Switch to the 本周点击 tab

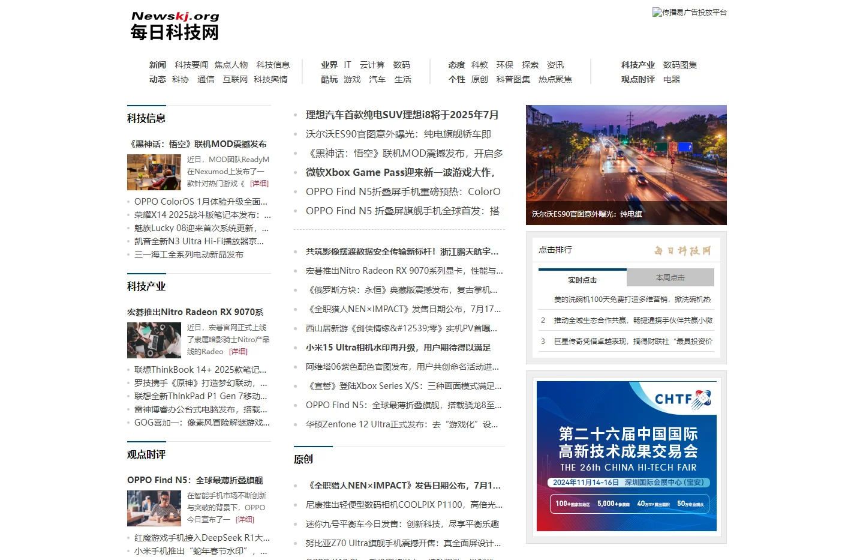(x=670, y=278)
